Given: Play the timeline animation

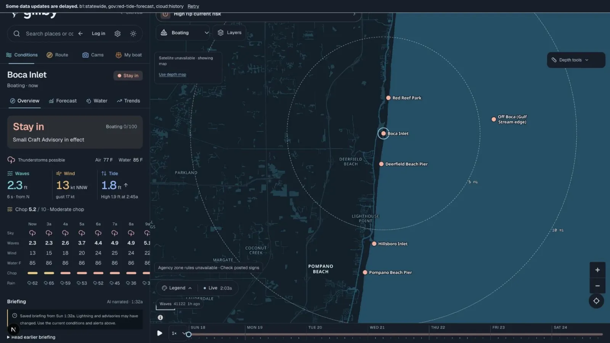Looking at the screenshot, I should click(160, 333).
